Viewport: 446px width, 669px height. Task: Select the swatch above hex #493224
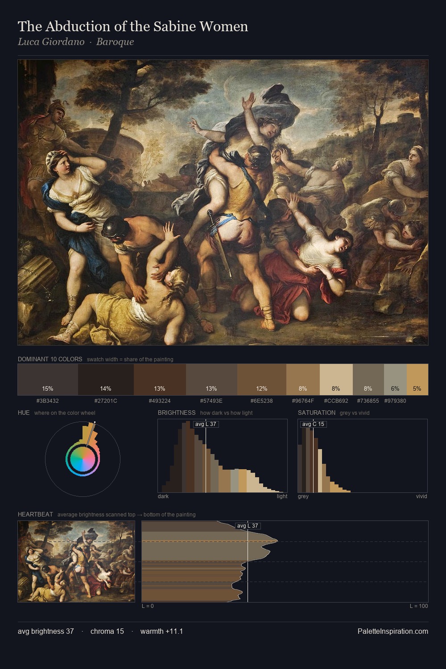(x=160, y=380)
